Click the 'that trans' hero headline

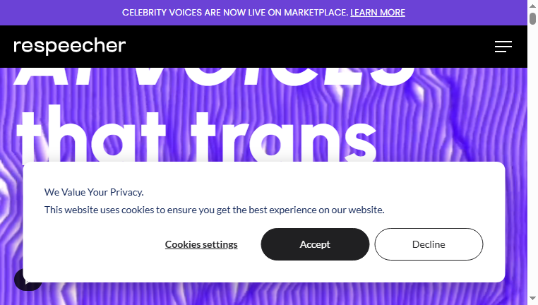196,133
